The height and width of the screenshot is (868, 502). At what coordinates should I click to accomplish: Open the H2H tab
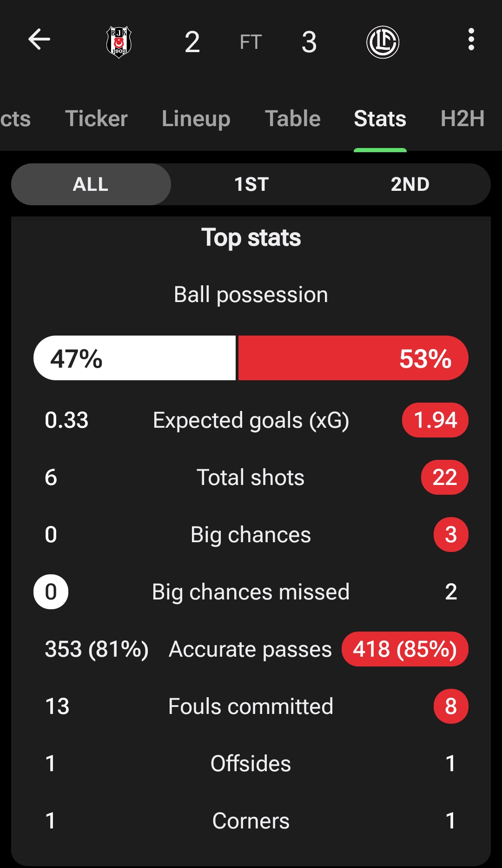click(x=462, y=119)
